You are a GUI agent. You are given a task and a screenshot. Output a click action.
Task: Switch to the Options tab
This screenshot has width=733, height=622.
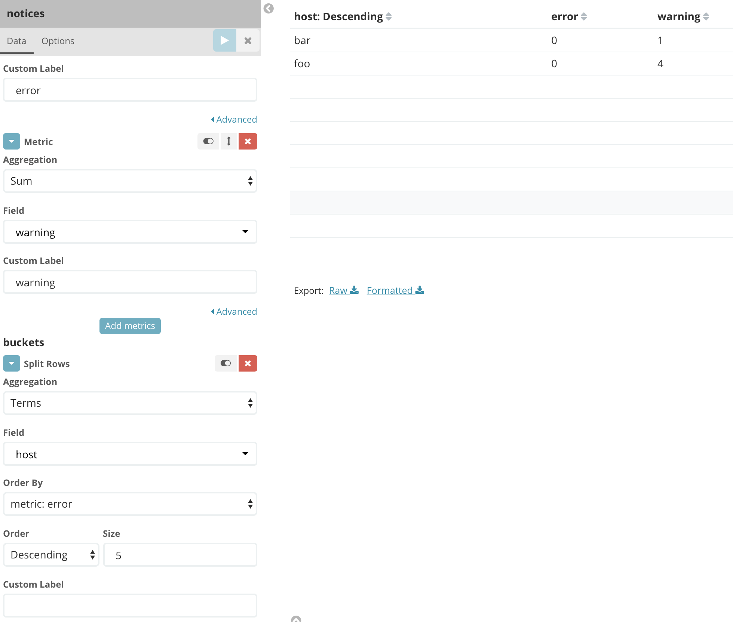pyautogui.click(x=58, y=41)
